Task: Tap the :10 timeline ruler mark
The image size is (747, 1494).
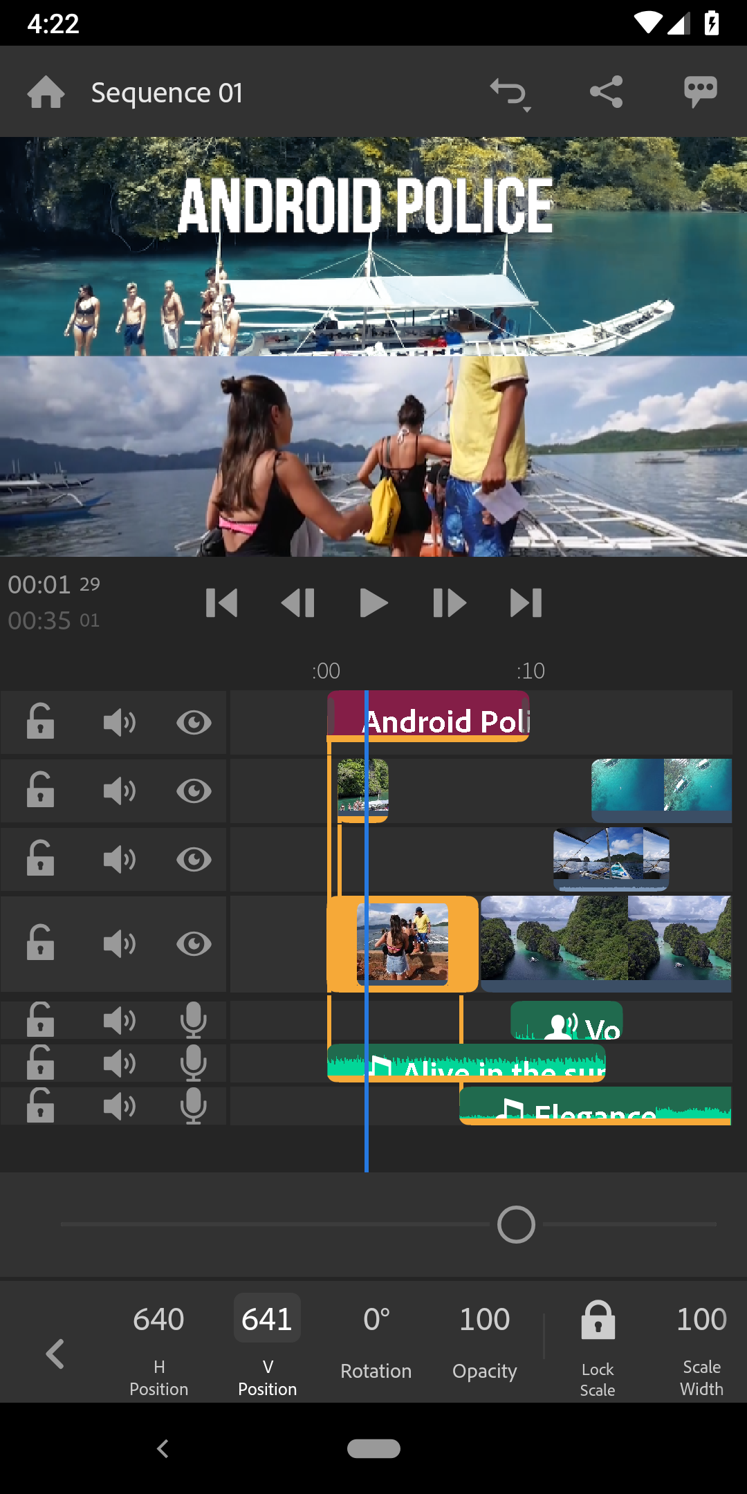Action: 531,671
